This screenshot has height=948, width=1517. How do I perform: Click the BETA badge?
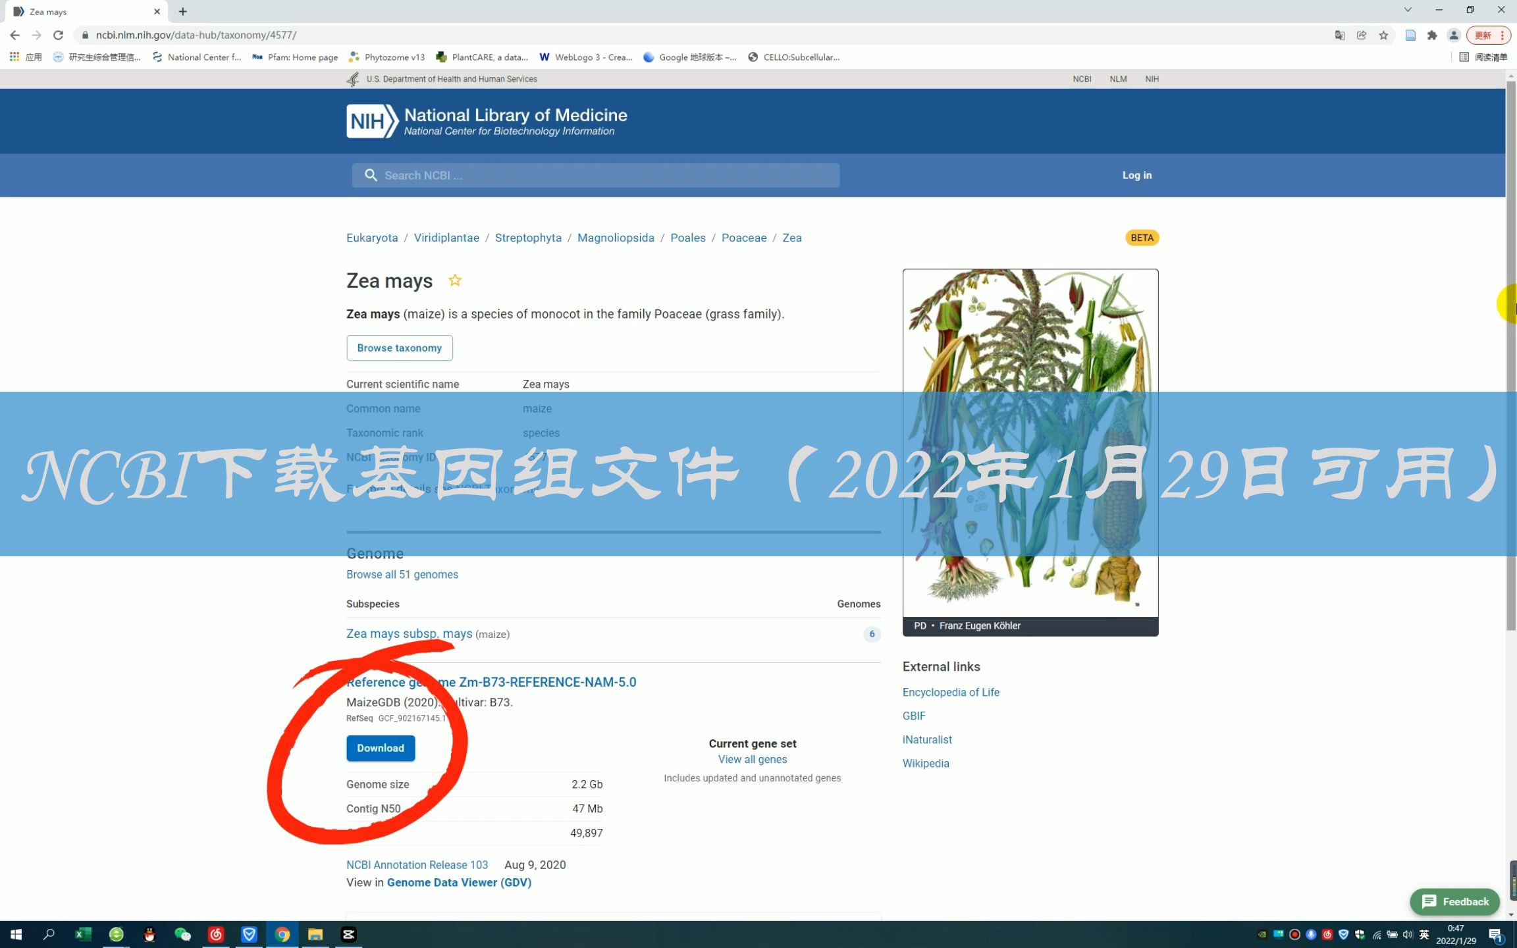(x=1142, y=238)
